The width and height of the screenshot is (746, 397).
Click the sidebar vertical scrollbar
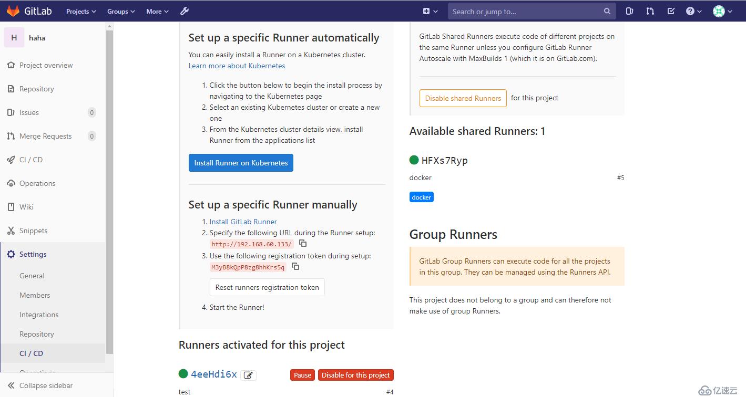click(x=109, y=192)
